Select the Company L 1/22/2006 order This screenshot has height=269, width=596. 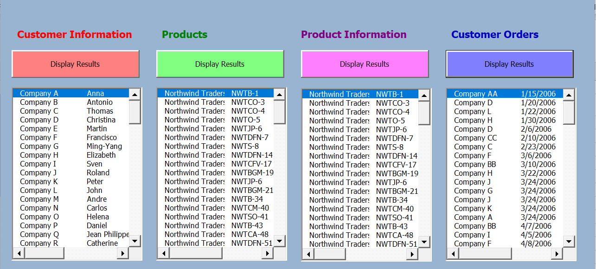point(506,111)
